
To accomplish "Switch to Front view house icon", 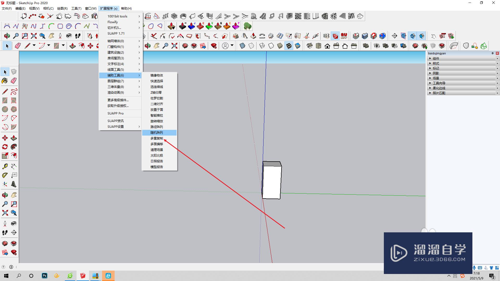I will tap(327, 46).
